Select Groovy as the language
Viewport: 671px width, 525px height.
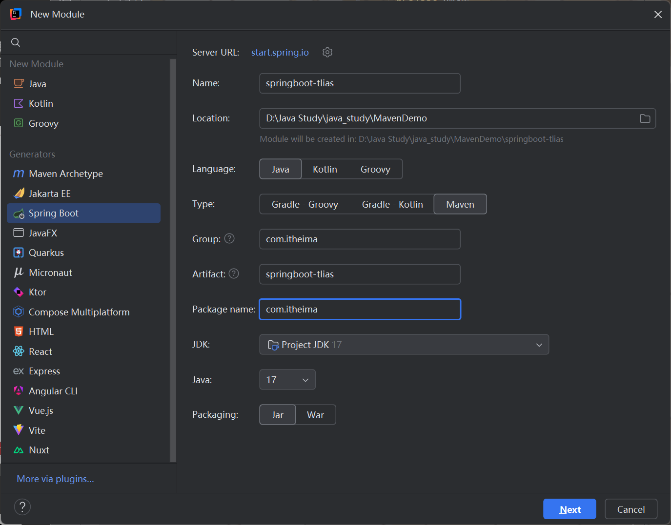coord(375,169)
